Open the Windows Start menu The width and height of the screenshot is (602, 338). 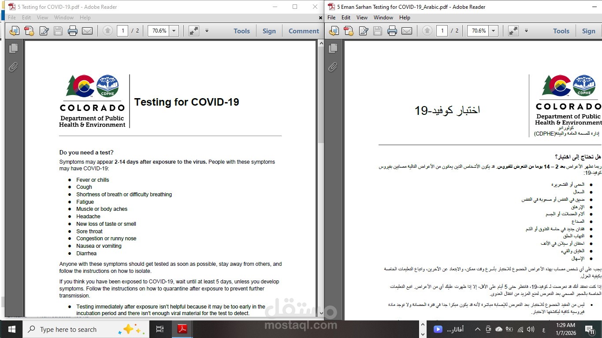click(x=11, y=329)
